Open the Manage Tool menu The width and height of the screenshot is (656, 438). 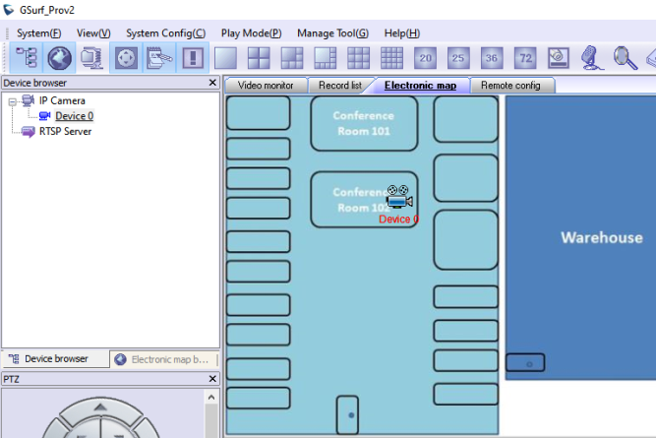tap(332, 33)
